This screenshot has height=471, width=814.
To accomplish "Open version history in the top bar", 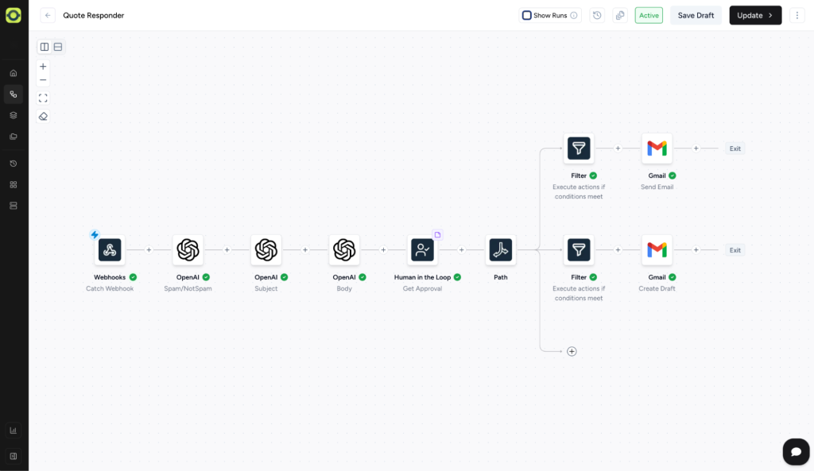I will pos(598,15).
